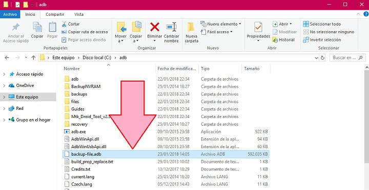369x190 pixels.
Task: Refresh the folder view
Action: click(x=322, y=58)
